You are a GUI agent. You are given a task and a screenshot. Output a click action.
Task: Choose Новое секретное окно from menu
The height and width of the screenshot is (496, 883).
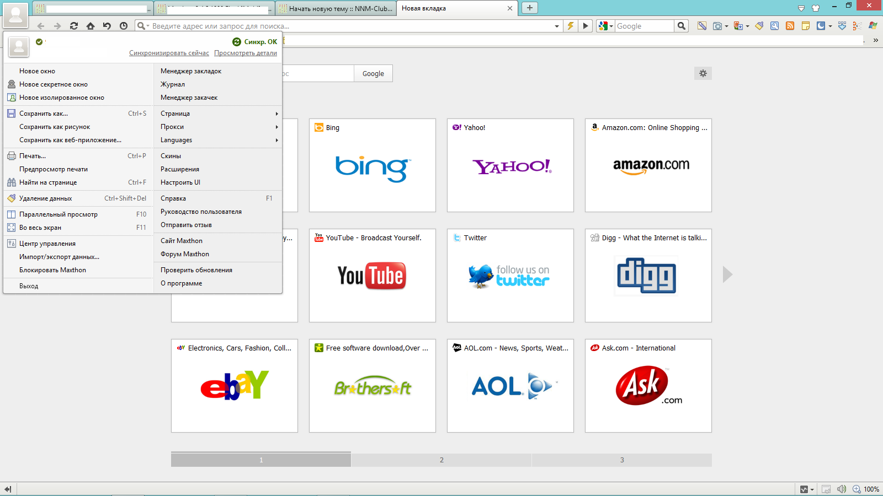pos(54,84)
